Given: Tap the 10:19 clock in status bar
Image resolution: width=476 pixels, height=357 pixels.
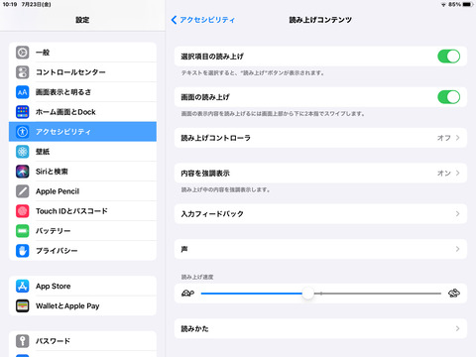Looking at the screenshot, I should [10, 4].
